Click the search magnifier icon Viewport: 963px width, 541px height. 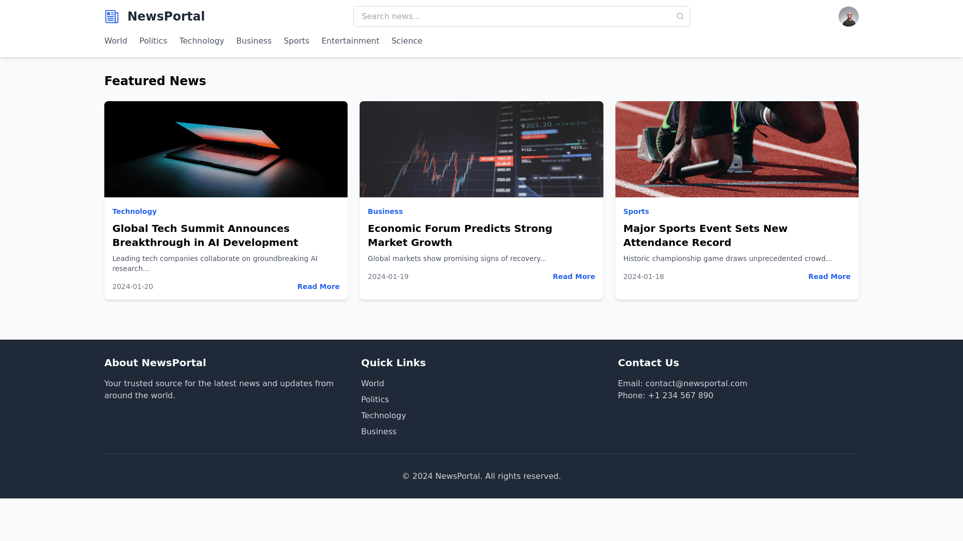click(680, 17)
